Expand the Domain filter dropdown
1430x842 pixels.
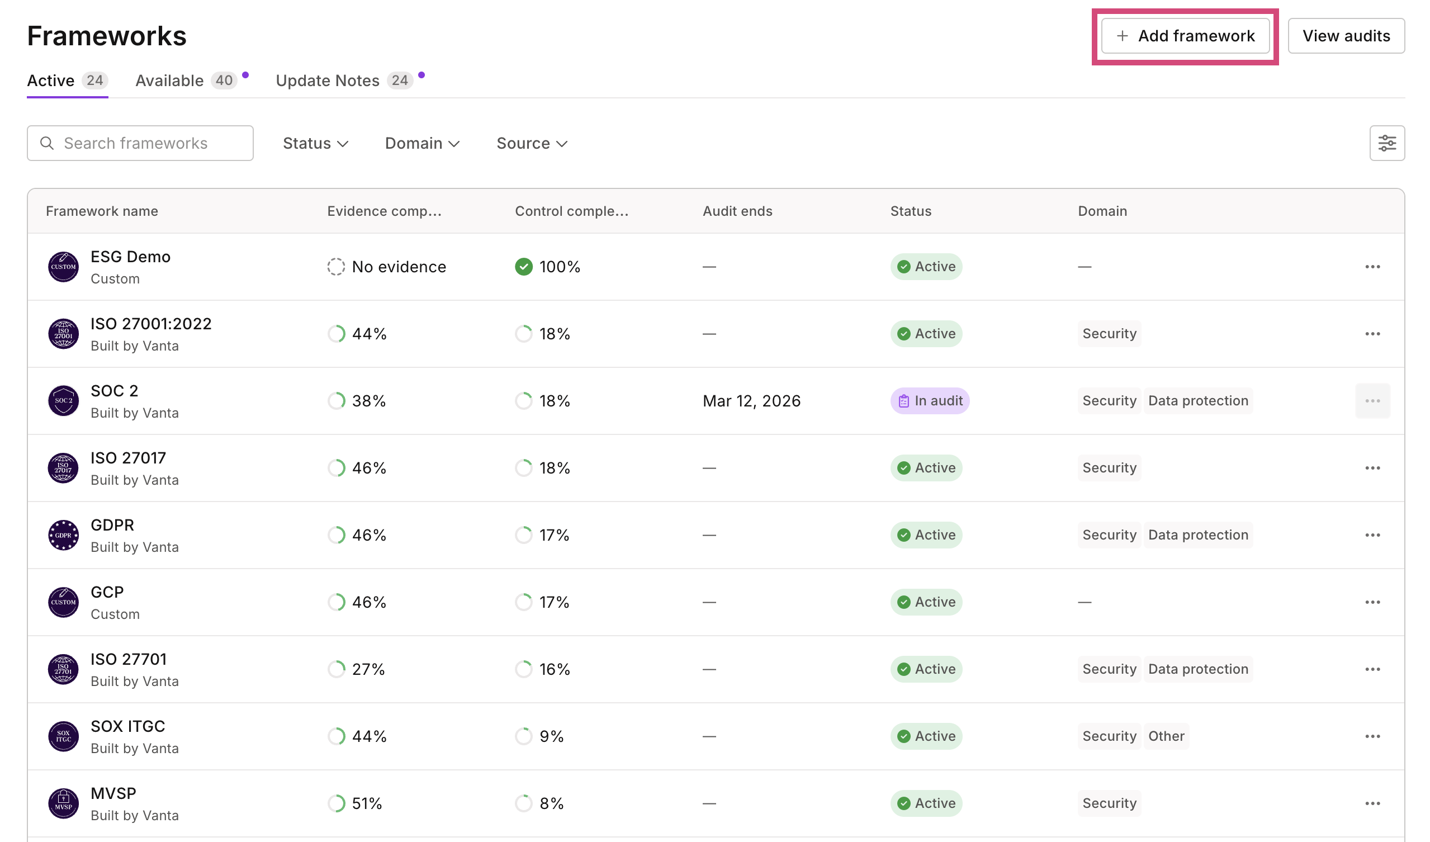422,143
